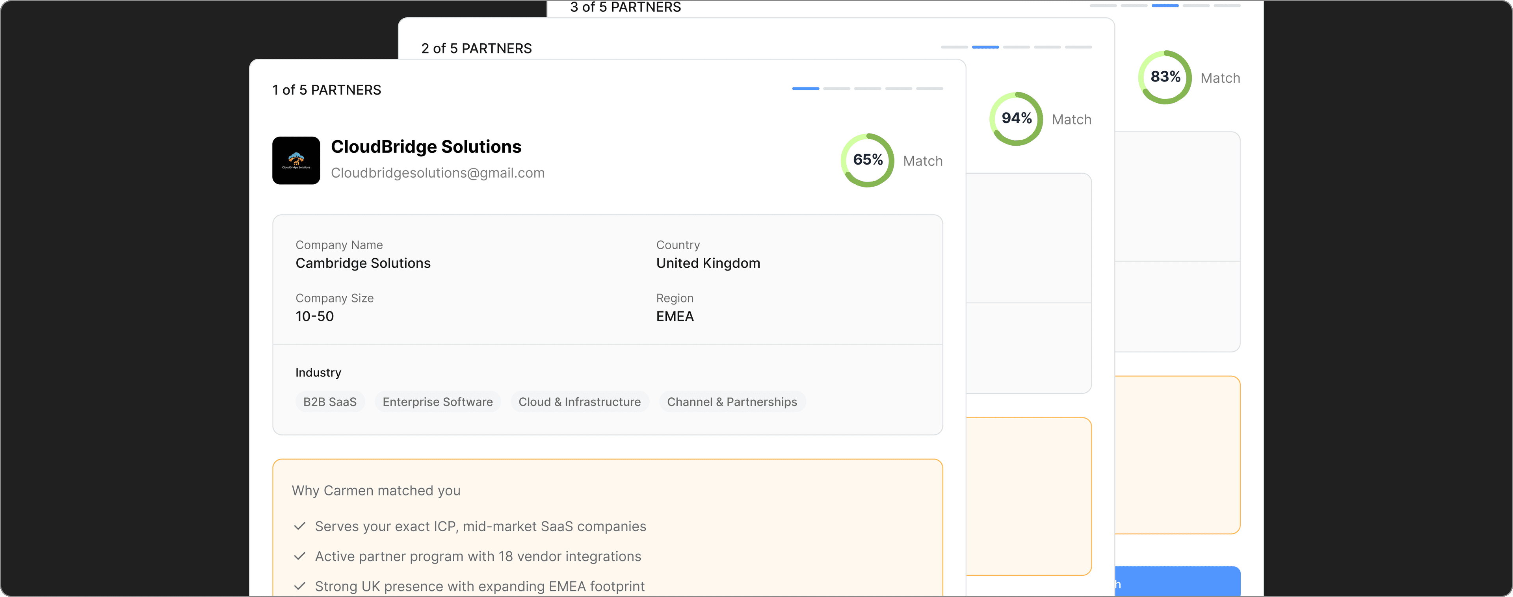Click the Match label next to 65% ring

(923, 160)
